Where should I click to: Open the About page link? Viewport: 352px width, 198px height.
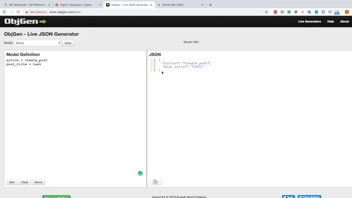pos(344,21)
